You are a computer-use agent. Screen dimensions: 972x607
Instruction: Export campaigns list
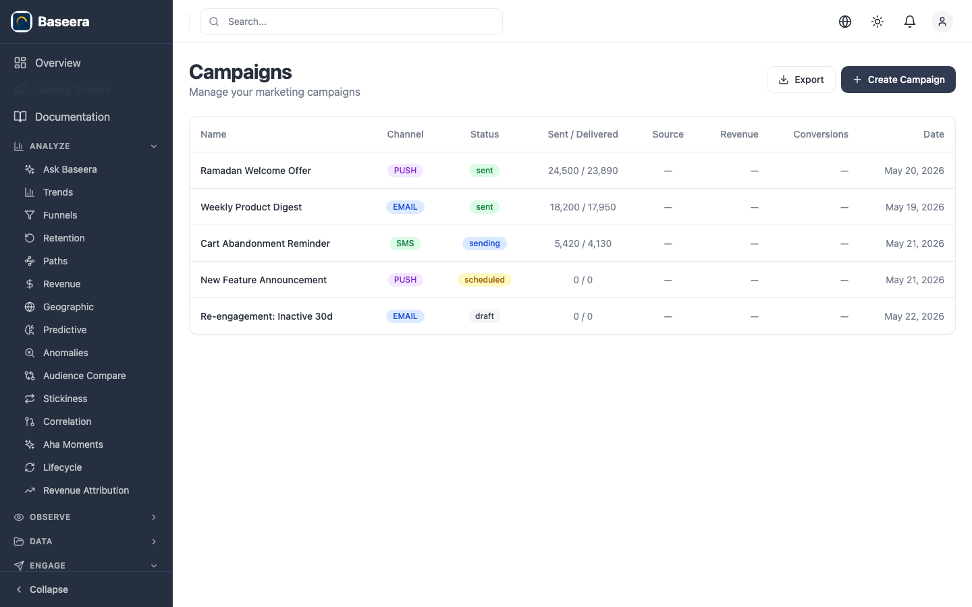tap(801, 80)
